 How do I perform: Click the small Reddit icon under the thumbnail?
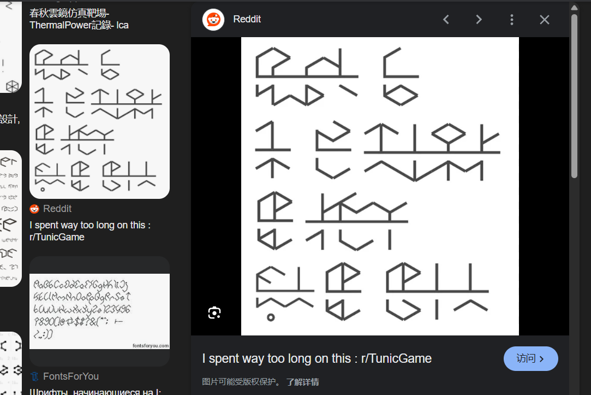coord(34,209)
